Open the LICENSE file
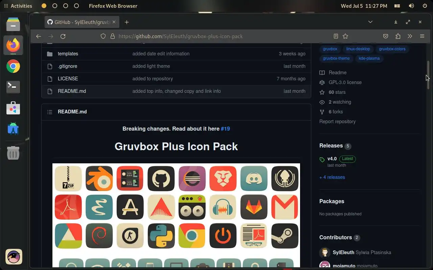 pos(68,79)
